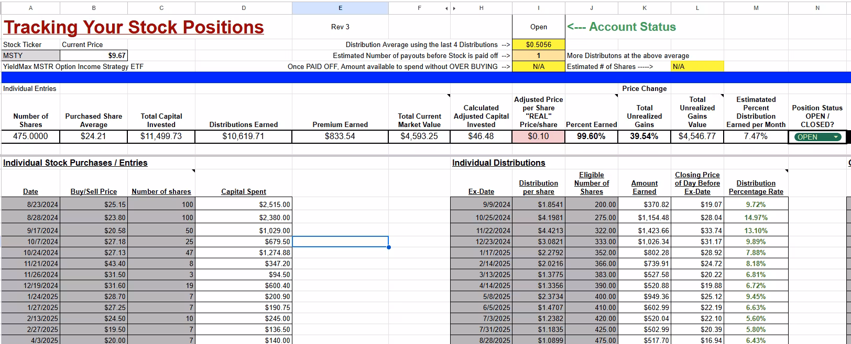Click right arrow to unhide column G
The width and height of the screenshot is (851, 344).
pyautogui.click(x=454, y=8)
